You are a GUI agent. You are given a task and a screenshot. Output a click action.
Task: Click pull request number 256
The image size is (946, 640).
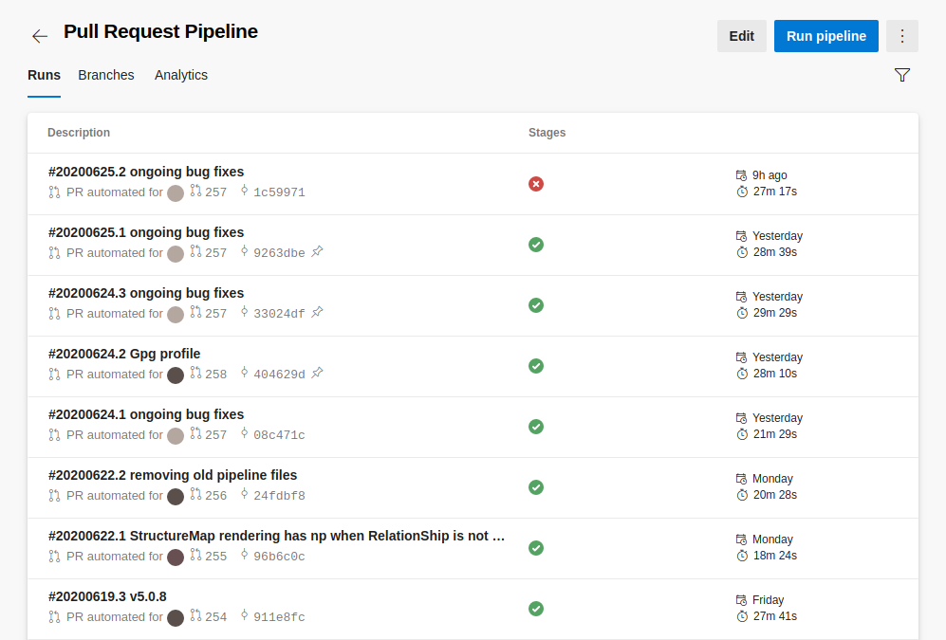click(x=216, y=495)
